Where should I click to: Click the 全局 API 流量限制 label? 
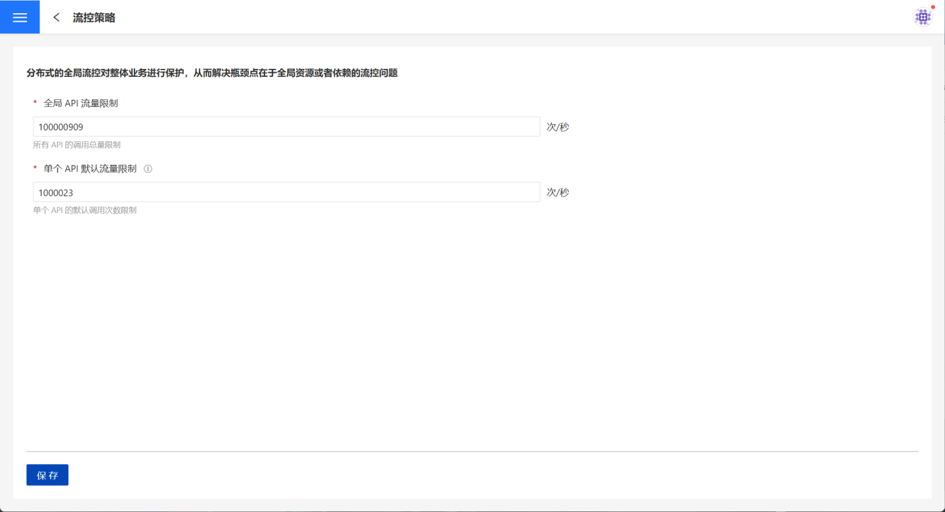(x=81, y=103)
